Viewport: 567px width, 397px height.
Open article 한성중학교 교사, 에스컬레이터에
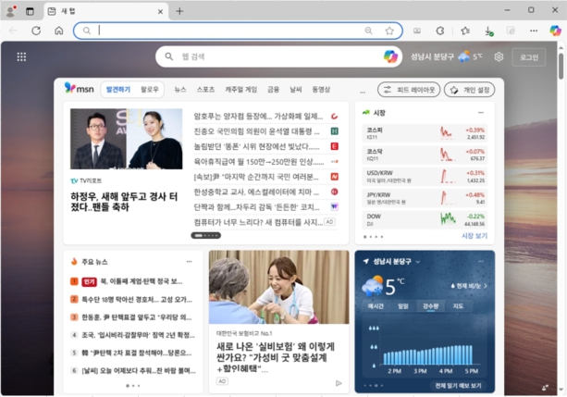tap(256, 192)
